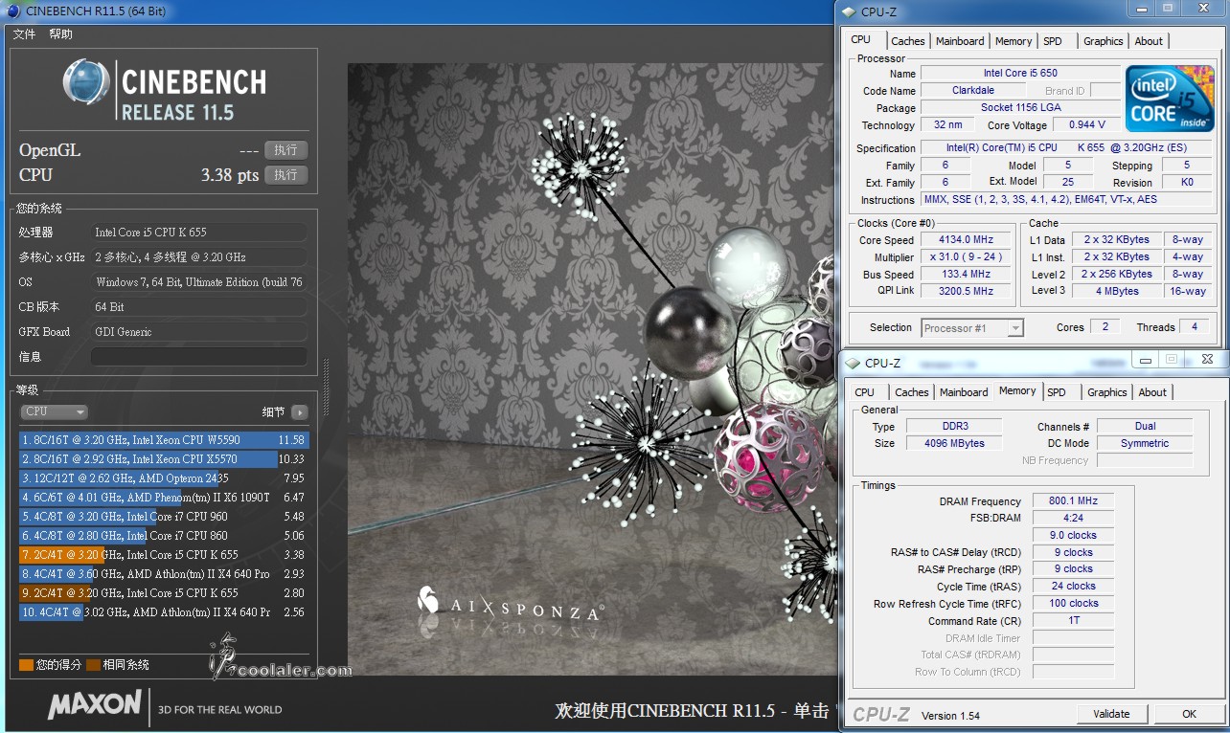This screenshot has width=1230, height=733.
Task: Click the rendered scene preview image
Action: 590,368
